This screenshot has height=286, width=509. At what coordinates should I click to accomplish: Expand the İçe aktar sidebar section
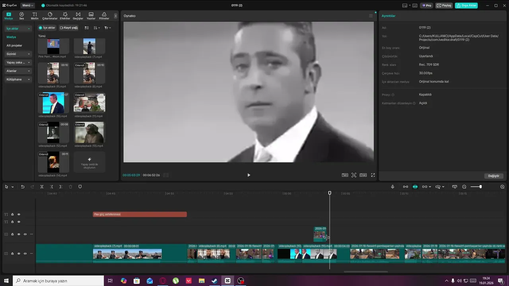click(18, 29)
